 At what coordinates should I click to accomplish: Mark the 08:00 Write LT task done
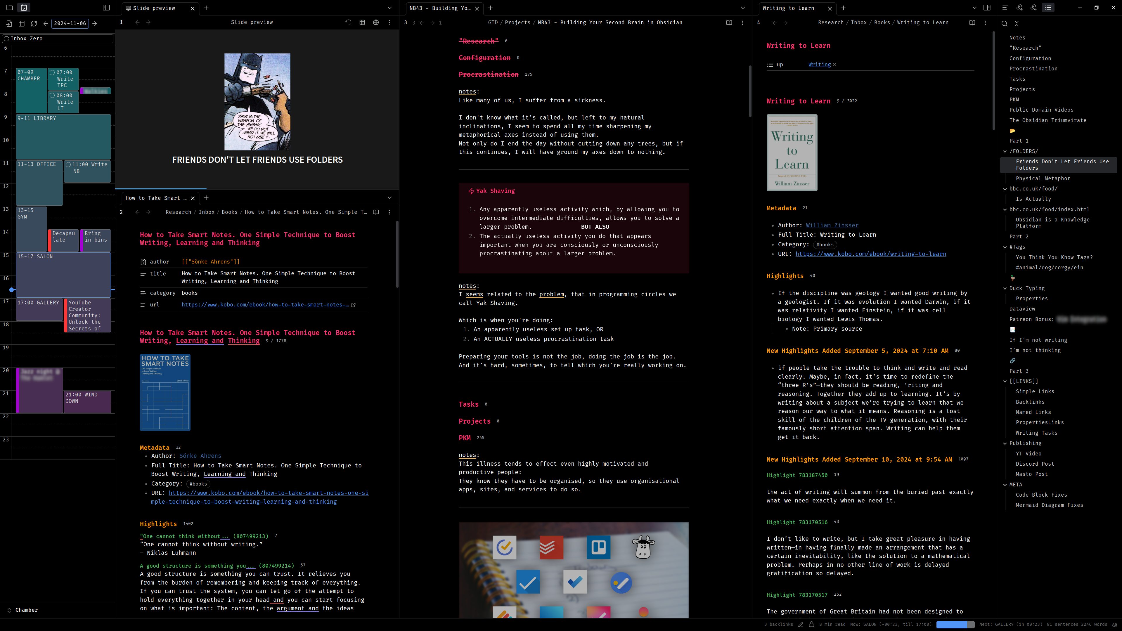coord(52,95)
